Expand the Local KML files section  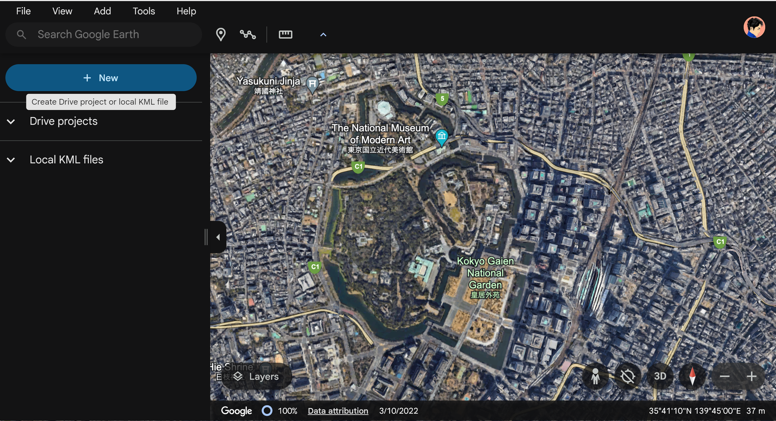tap(11, 160)
